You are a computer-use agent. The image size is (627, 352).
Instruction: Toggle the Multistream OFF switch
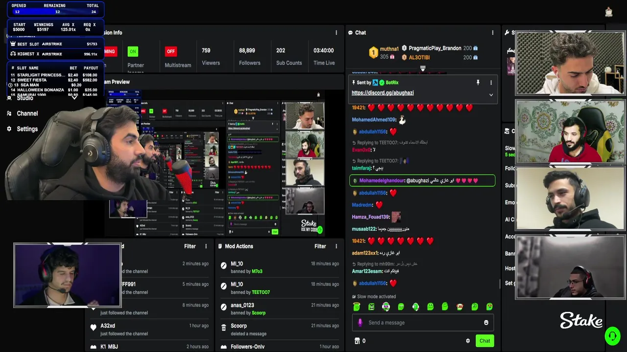(x=170, y=51)
